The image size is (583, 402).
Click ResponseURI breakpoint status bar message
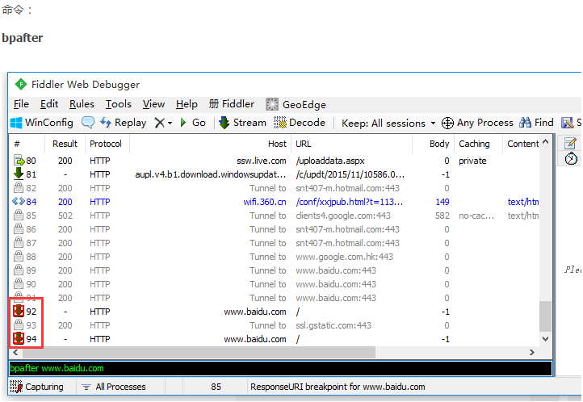[338, 387]
